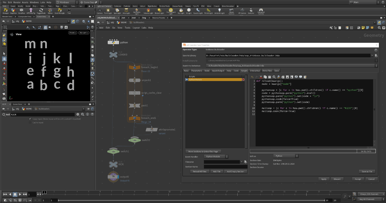This screenshot has height=203, width=386.
Task: Click the Add Empty Section button
Action: click(x=235, y=172)
